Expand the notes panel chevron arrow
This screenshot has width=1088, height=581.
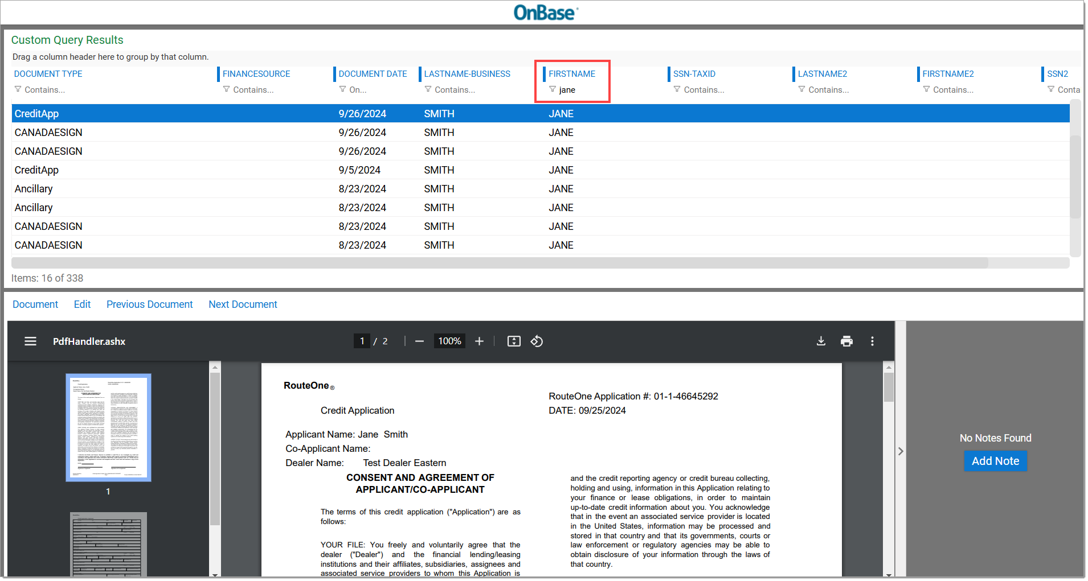tap(901, 451)
